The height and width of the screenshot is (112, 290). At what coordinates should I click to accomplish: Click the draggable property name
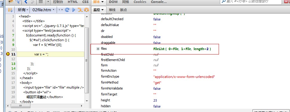(x=108, y=43)
